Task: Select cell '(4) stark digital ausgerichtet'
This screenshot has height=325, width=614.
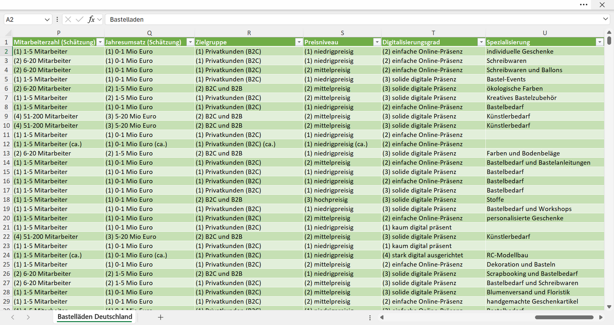Action: point(433,255)
